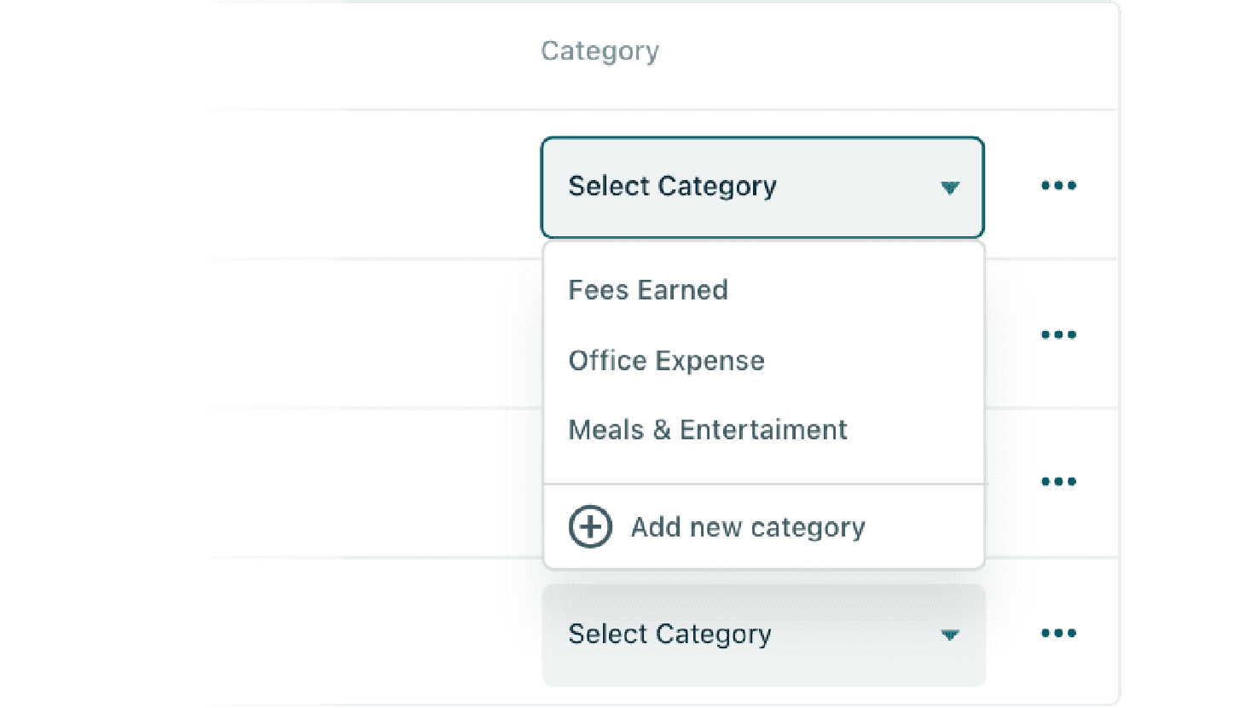The image size is (1257, 708).
Task: Click the ampersand in Meals & Entertaiment entry
Action: [662, 430]
